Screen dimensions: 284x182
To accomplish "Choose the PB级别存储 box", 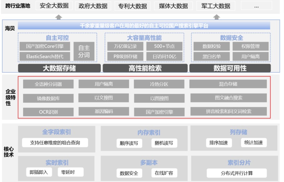I will [x=125, y=56].
